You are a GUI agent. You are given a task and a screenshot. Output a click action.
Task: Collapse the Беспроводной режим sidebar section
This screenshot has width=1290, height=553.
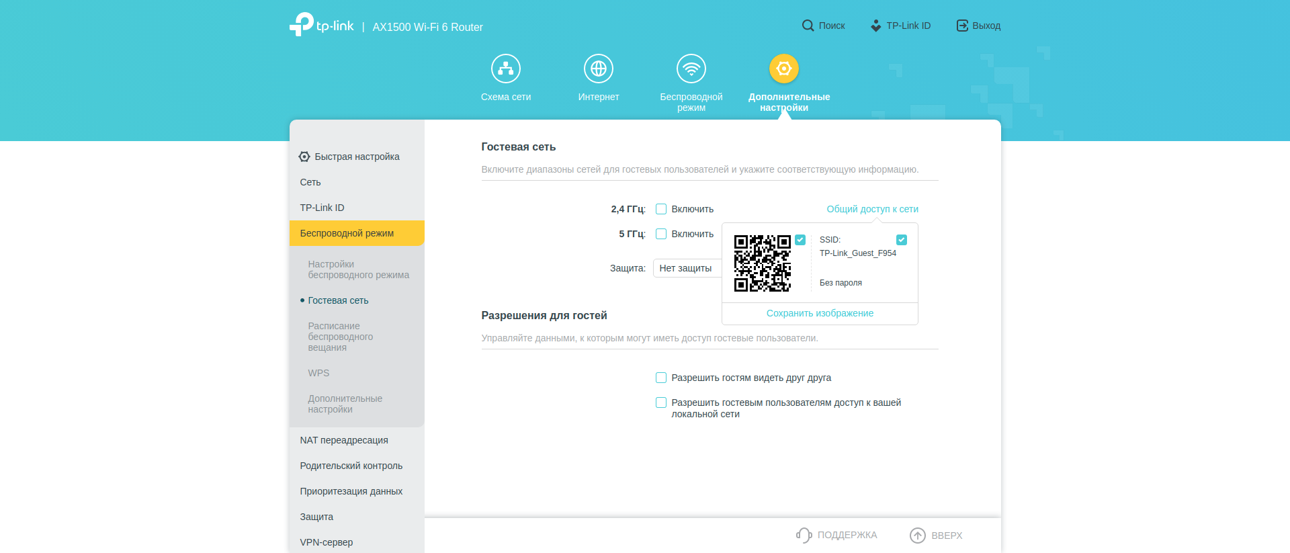[x=357, y=233]
